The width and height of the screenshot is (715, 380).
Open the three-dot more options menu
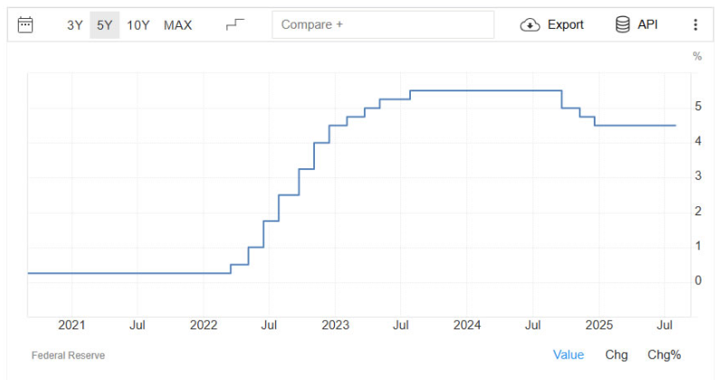(x=695, y=24)
